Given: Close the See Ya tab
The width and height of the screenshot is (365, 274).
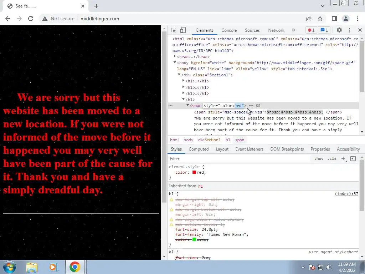Looking at the screenshot, I should click(x=83, y=6).
